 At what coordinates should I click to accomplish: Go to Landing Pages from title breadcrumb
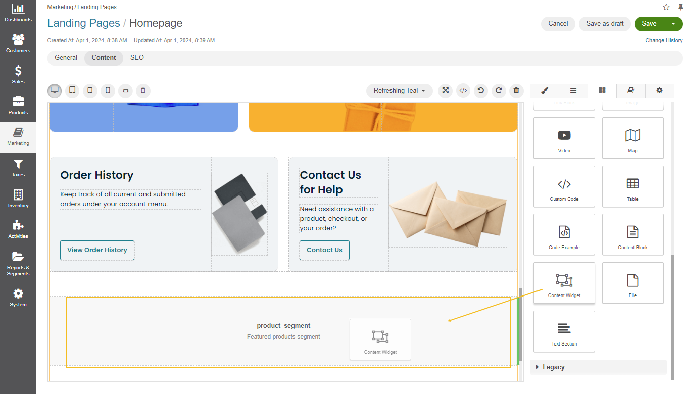tap(84, 23)
